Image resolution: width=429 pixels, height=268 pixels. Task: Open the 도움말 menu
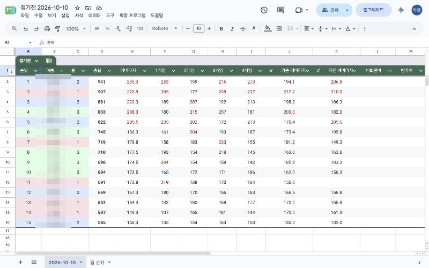[x=157, y=16]
